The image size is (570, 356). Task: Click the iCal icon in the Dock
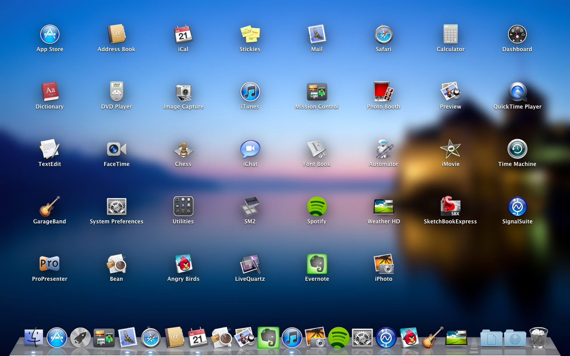198,338
